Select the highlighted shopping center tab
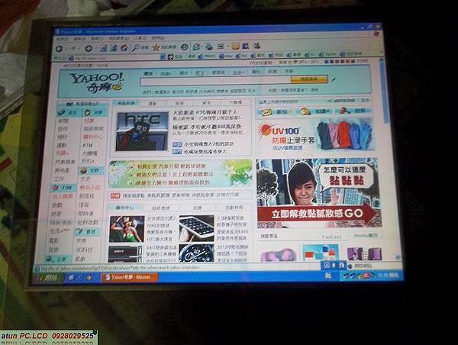Viewport: 458px width, 345px height. point(124,208)
